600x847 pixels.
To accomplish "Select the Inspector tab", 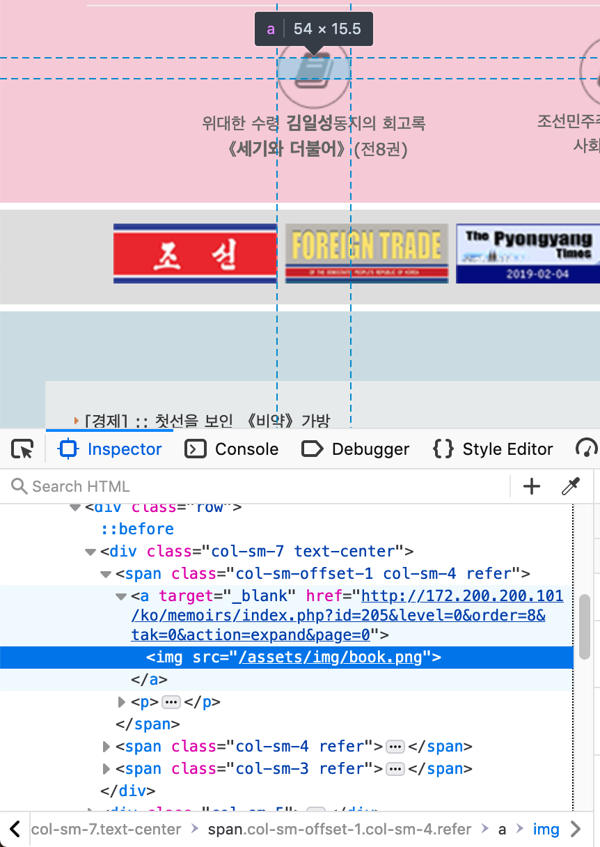I will click(111, 449).
